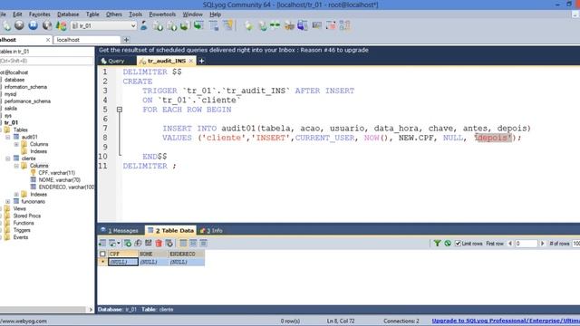Click the Save changes icon in result toolbar
The width and height of the screenshot is (580, 326).
(149, 243)
